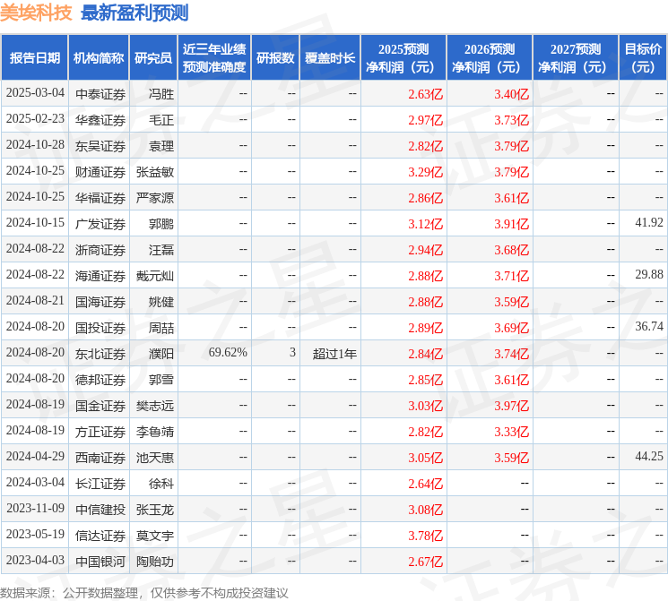Screen dimensions: 668x601
Task: Click 3.12亿 forecast value
Action: 426,224
